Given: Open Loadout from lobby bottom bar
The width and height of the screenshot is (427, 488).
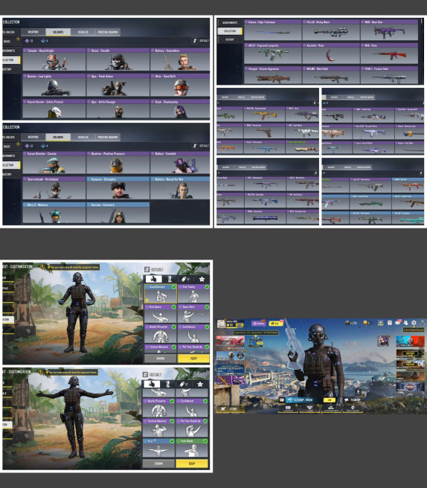Looking at the screenshot, I should (288, 408).
